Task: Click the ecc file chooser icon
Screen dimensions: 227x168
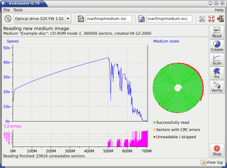Action: [142, 19]
